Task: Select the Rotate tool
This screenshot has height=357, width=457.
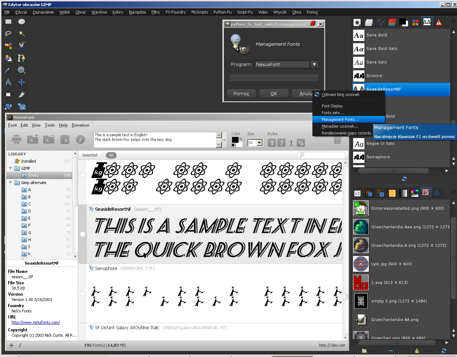Action: 8,107
